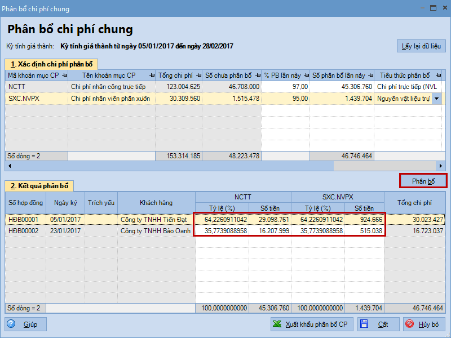Switch to Xác định chi phí phân bổ tab
Screen dimensions: 451x338
[51, 64]
